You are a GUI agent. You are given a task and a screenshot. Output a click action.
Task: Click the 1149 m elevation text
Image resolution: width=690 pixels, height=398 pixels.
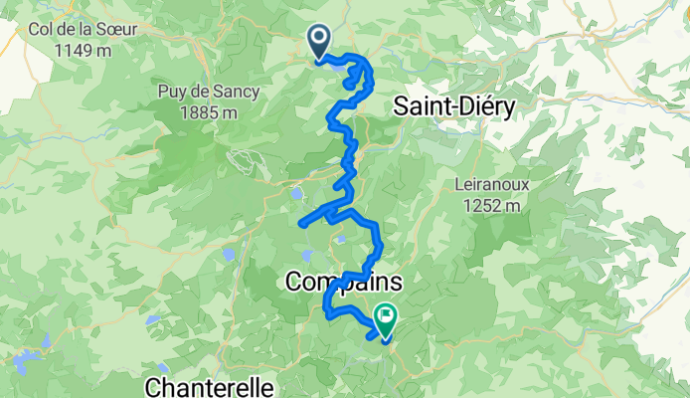(x=83, y=51)
